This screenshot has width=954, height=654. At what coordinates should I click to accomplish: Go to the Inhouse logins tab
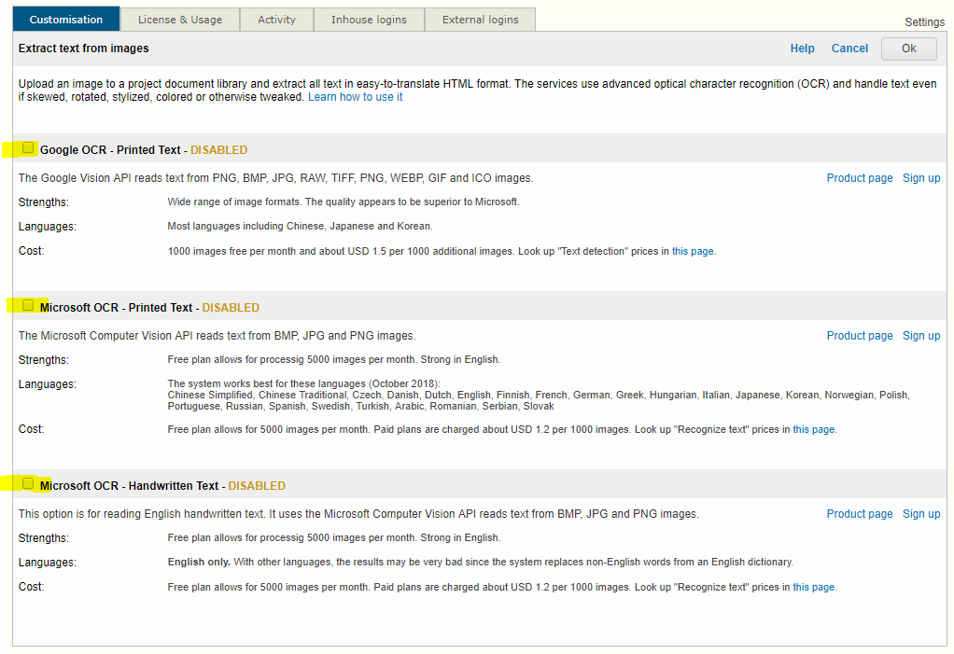pyautogui.click(x=369, y=20)
